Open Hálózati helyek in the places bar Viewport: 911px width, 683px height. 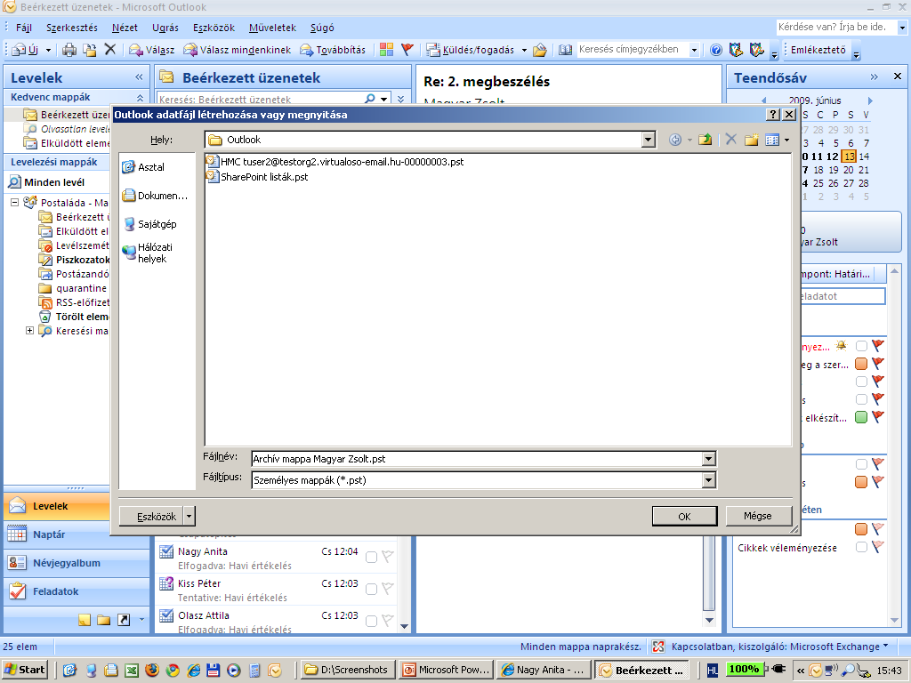click(147, 253)
